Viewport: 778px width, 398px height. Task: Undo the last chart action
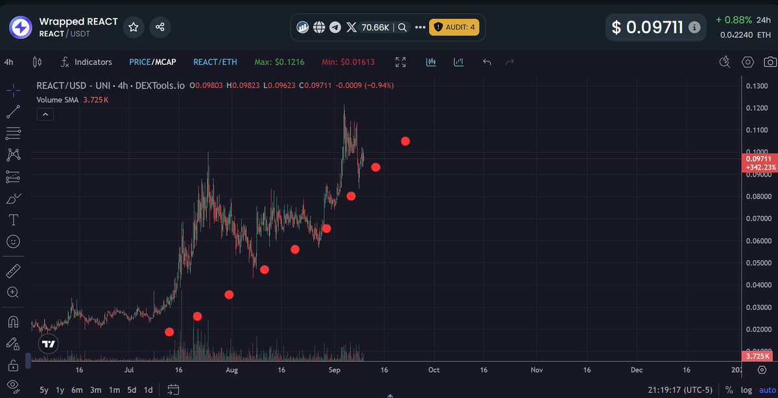487,62
